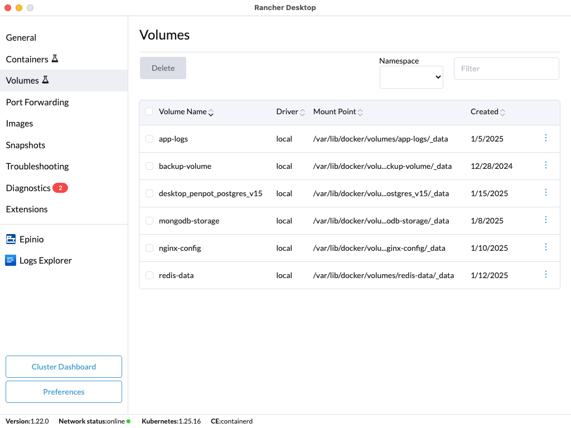Image resolution: width=571 pixels, height=428 pixels.
Task: Open the kebab menu for nginx-config volume
Action: click(x=546, y=247)
